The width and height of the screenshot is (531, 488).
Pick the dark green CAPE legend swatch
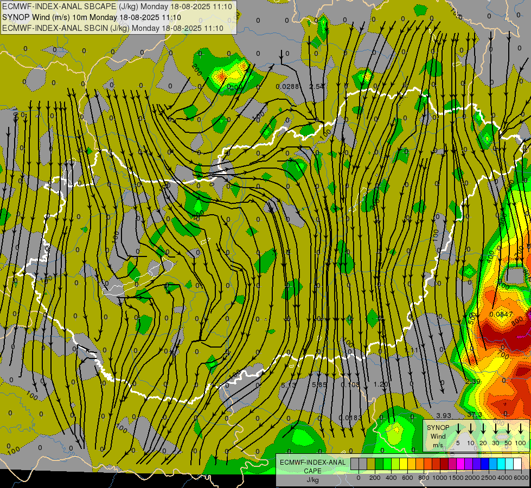(379, 464)
